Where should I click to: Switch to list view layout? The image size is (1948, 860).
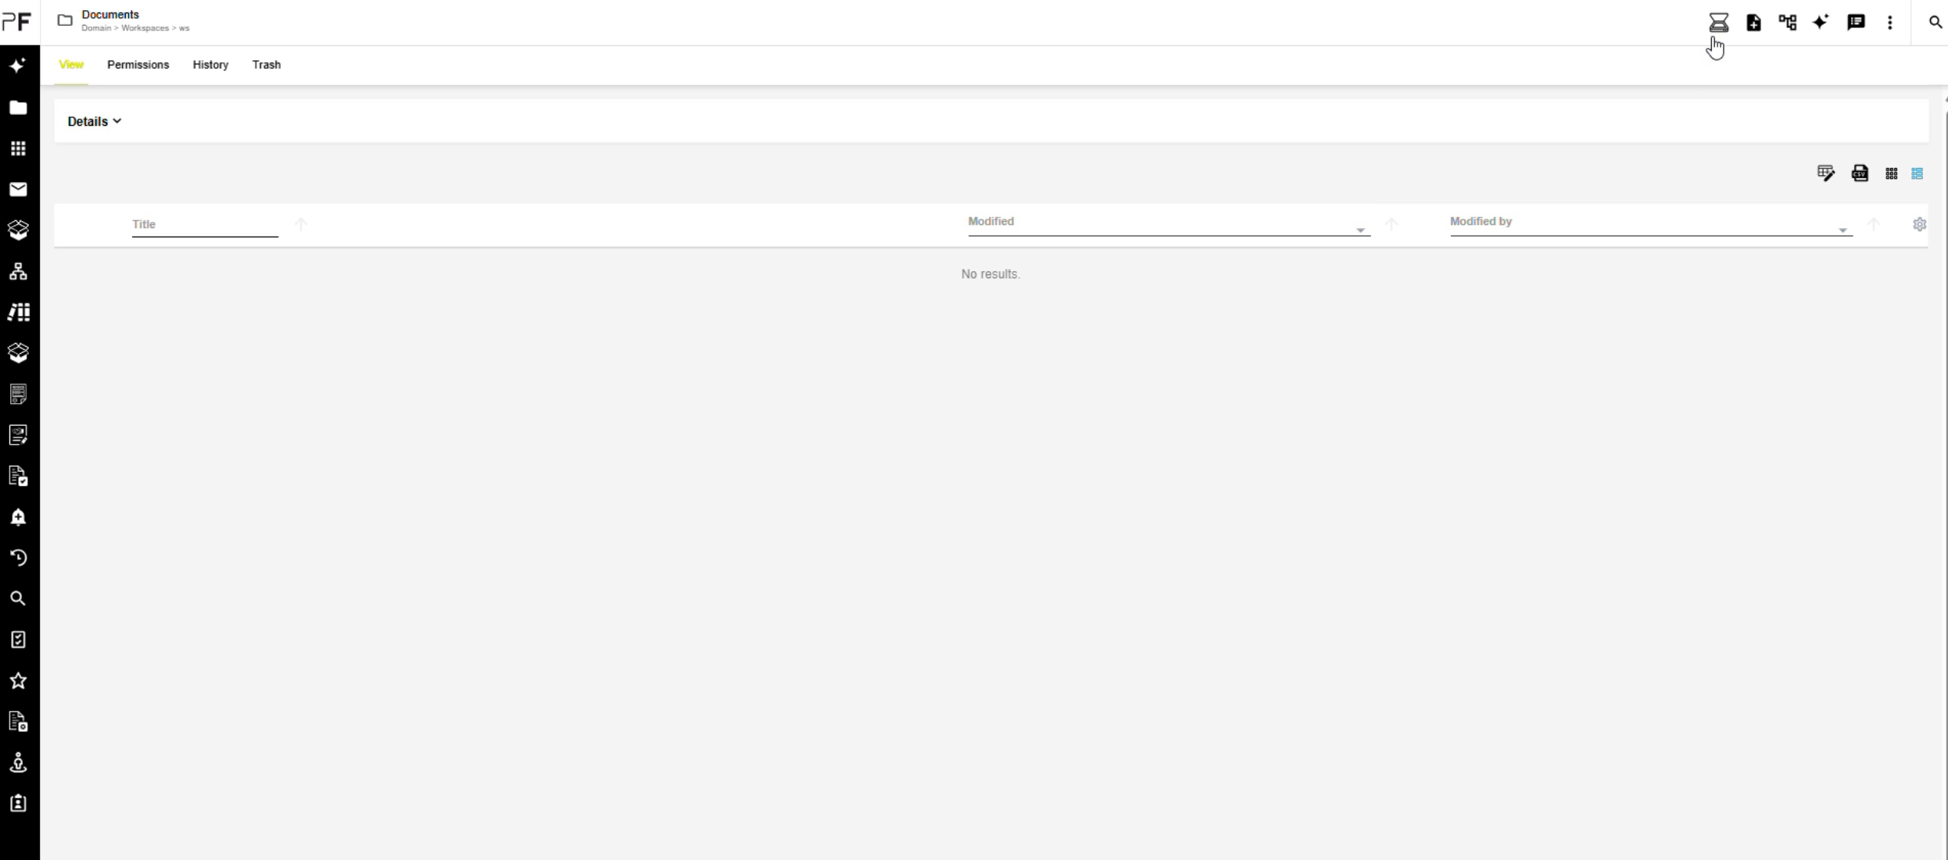point(1917,173)
